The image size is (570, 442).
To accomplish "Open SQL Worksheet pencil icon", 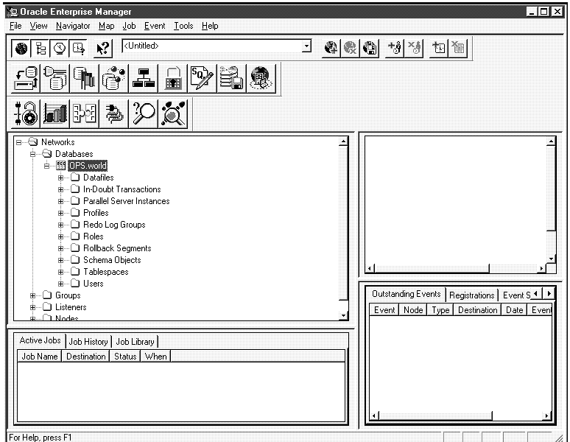I will click(202, 78).
